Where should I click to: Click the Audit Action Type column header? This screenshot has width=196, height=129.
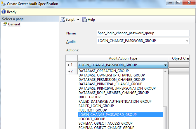pyautogui.click(x=123, y=58)
